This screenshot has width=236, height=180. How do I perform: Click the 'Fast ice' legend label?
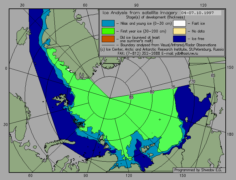click(x=198, y=23)
